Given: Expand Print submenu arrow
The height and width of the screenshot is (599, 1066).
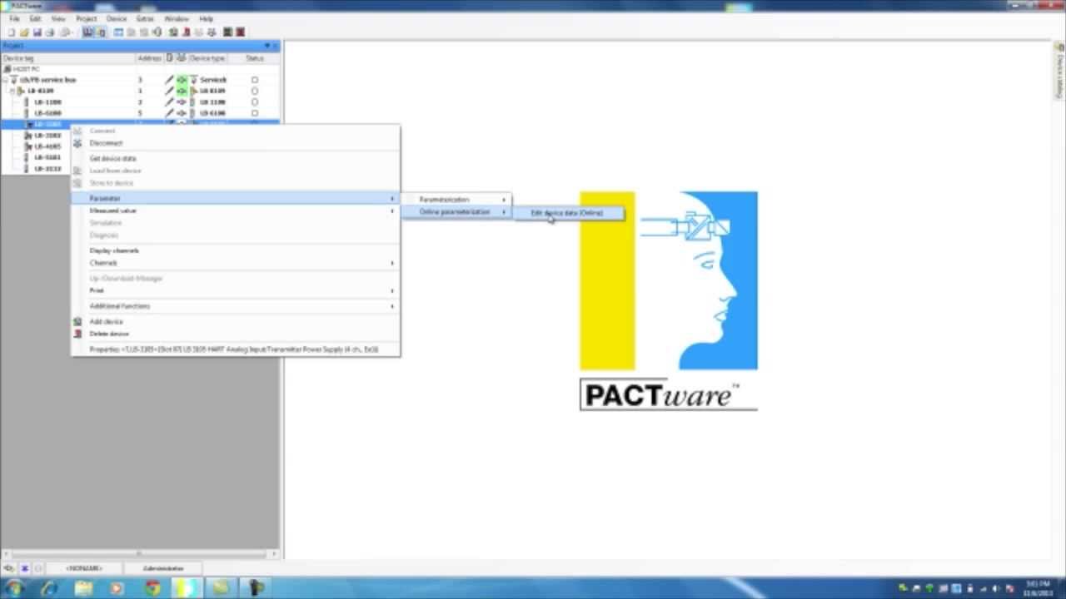Looking at the screenshot, I should 392,291.
